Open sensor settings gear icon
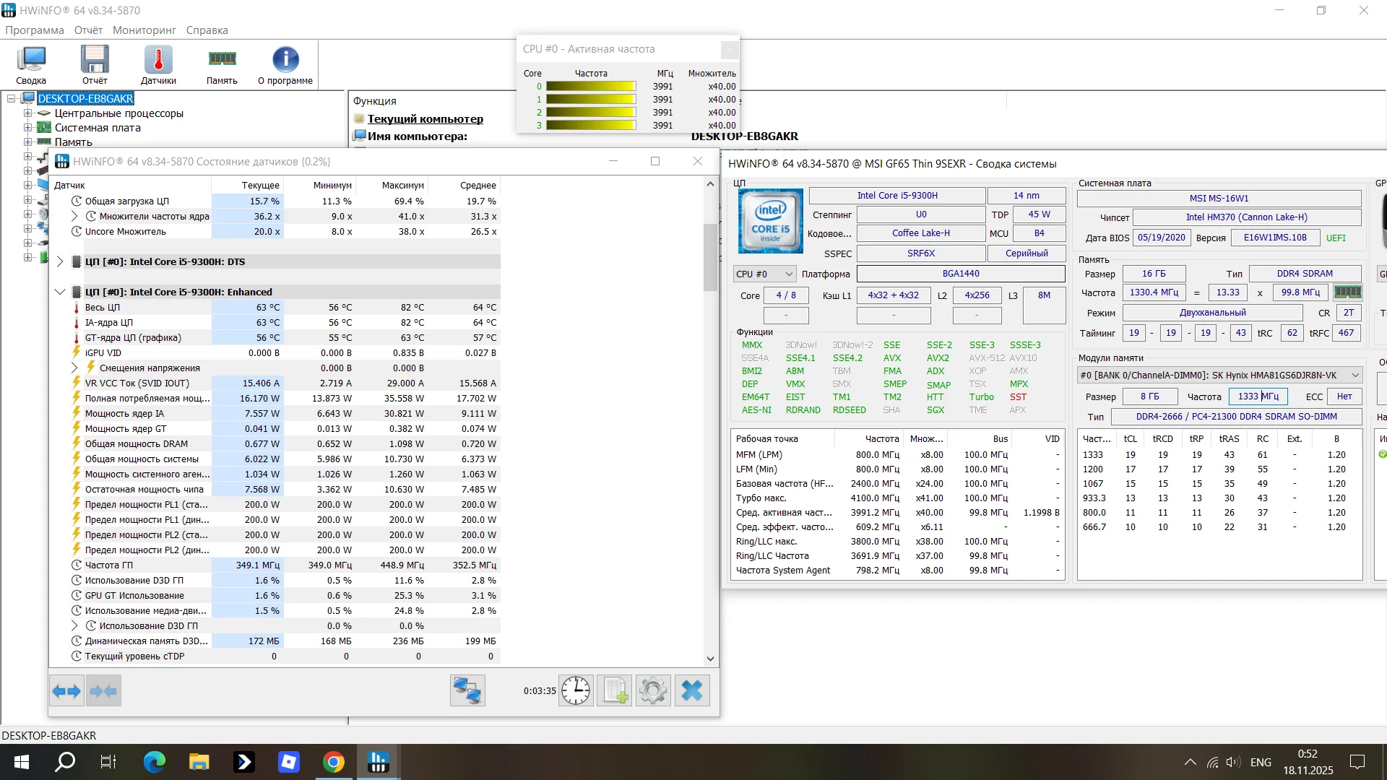Image resolution: width=1387 pixels, height=780 pixels. 653,691
